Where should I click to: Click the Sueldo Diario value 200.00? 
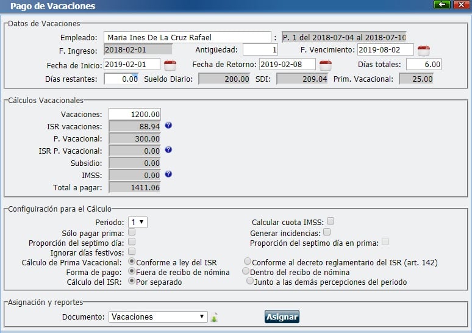(224, 79)
